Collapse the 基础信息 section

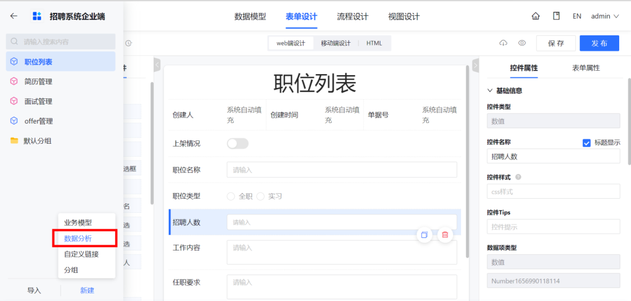[x=505, y=90]
